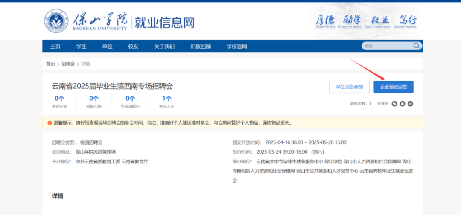Share the job fair to WeChat
Screen dimensions: 461x215
[394, 103]
